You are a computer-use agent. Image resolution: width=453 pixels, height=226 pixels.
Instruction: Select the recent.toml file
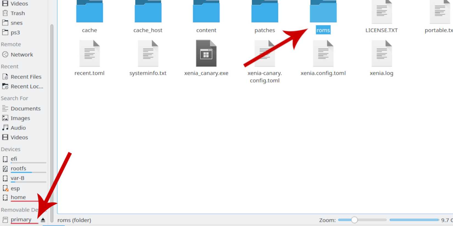pyautogui.click(x=90, y=54)
